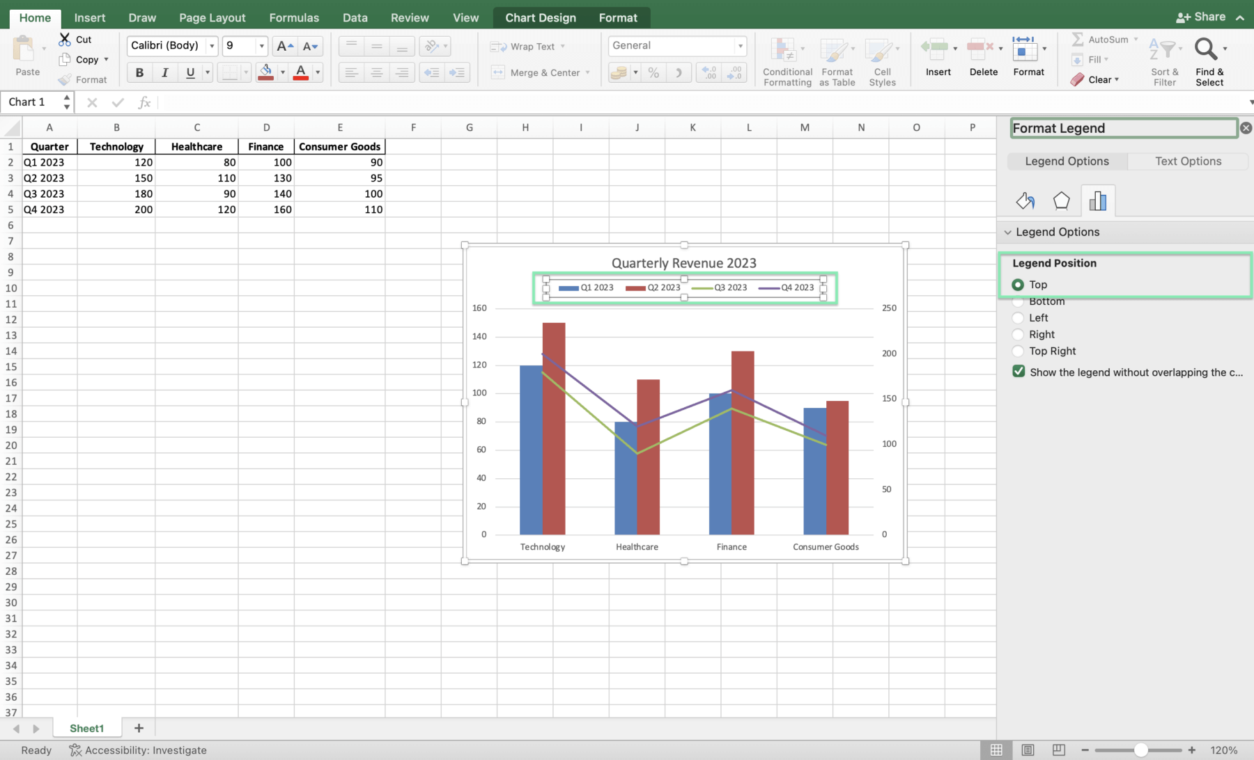Click the zoom slider handle
This screenshot has height=760, width=1254.
click(x=1140, y=750)
